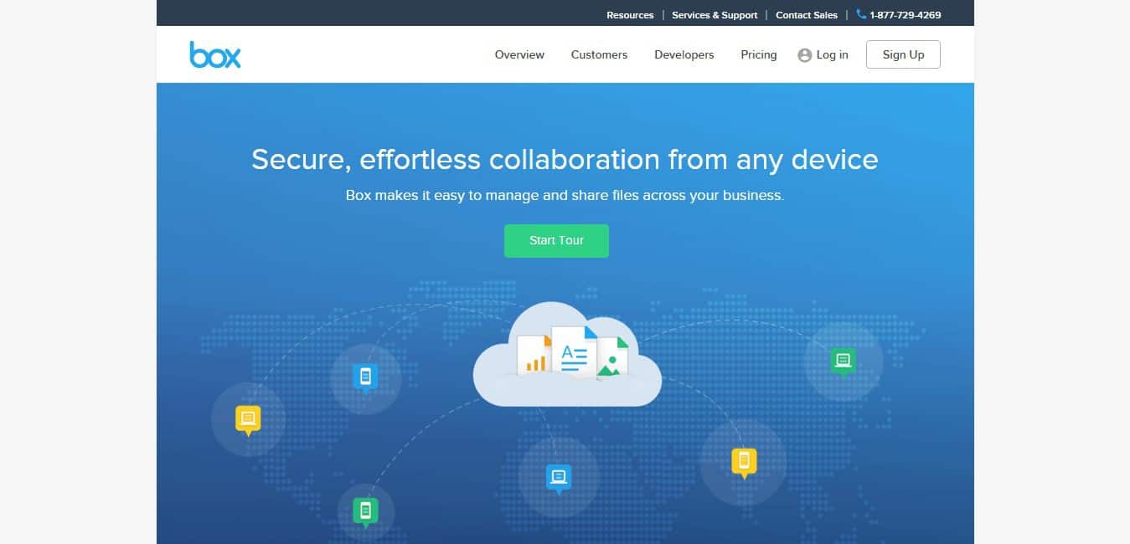Viewport: 1130px width, 544px height.
Task: Click the cloud with documents illustration
Action: [x=567, y=354]
